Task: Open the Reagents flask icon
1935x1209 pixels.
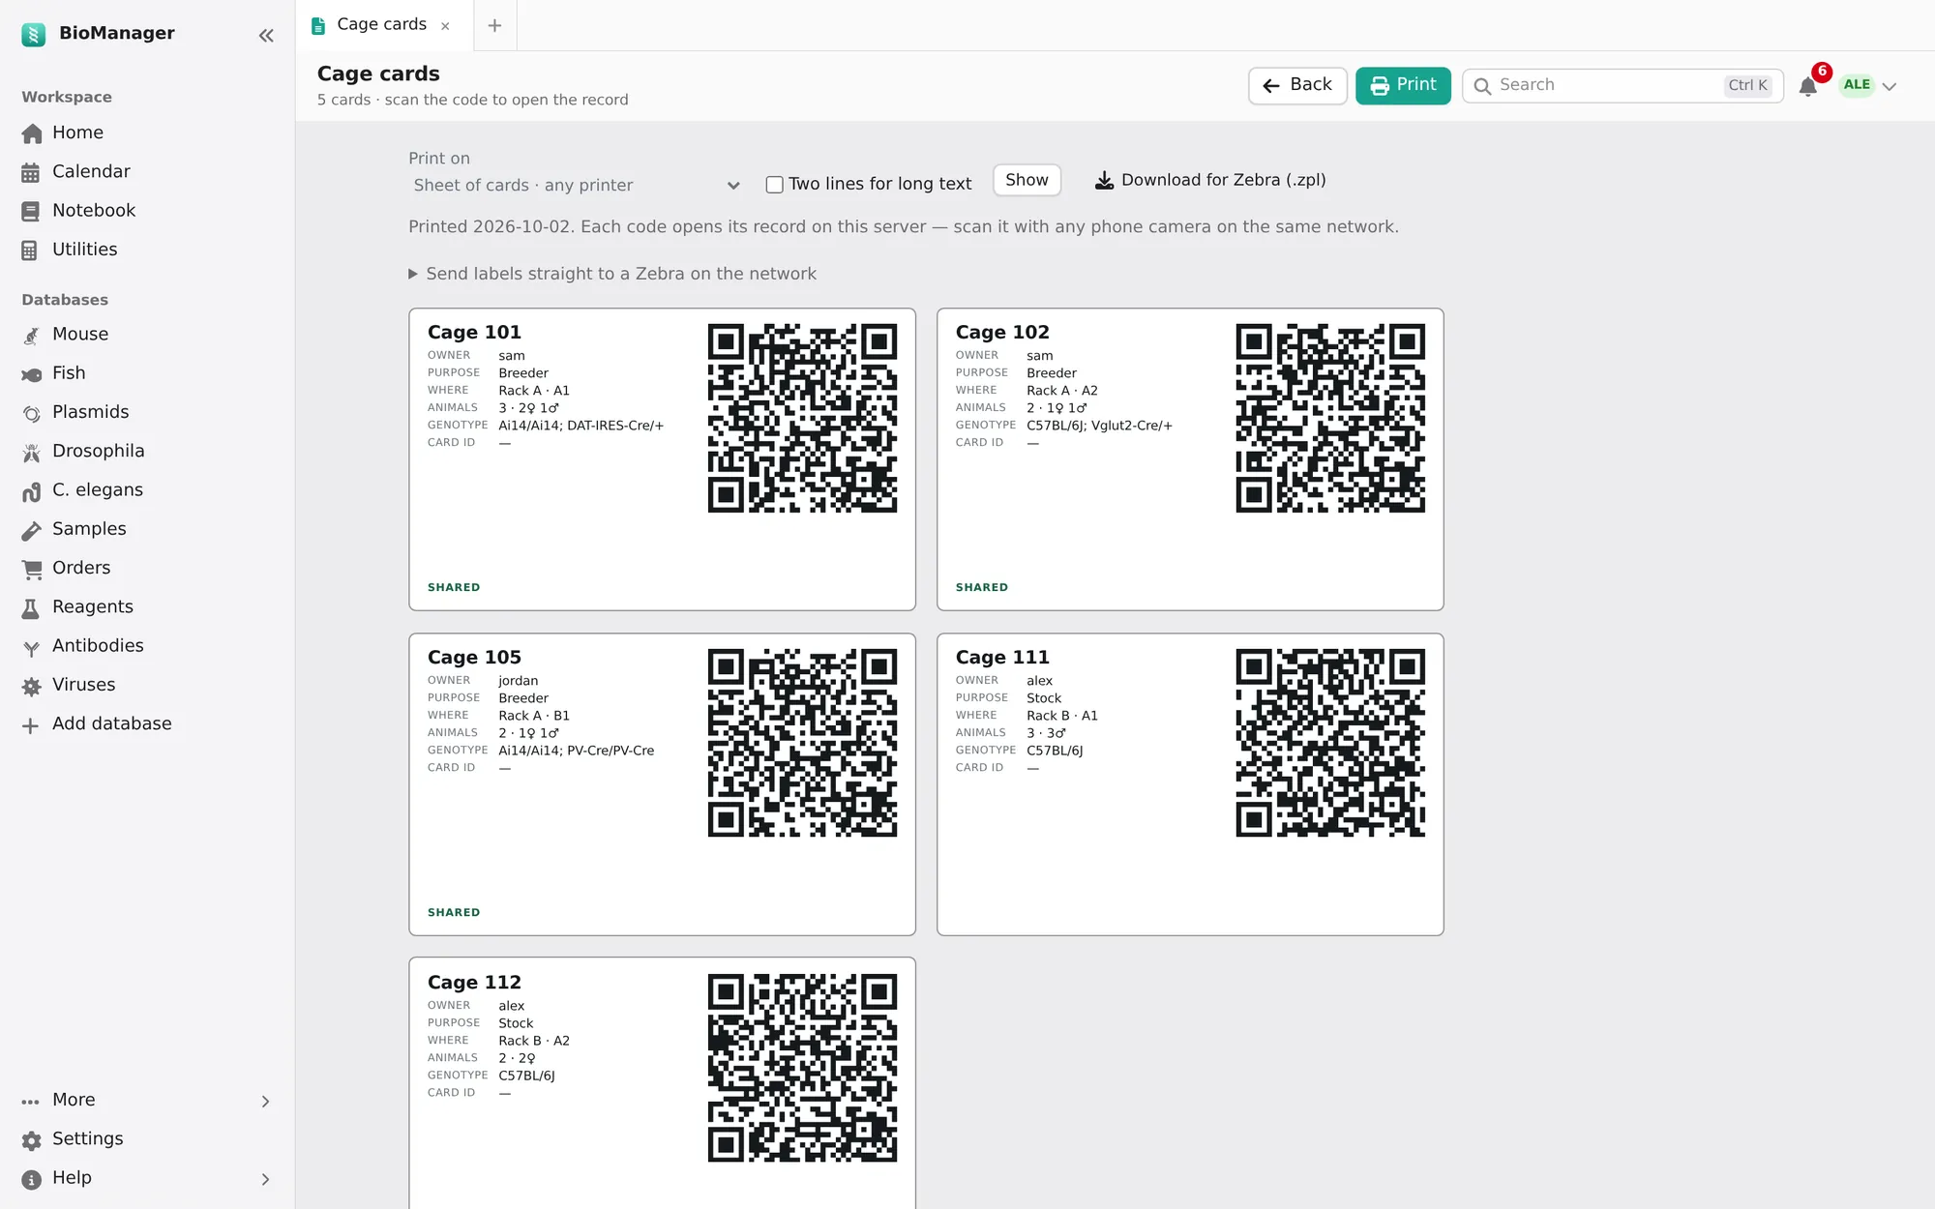Action: point(31,607)
